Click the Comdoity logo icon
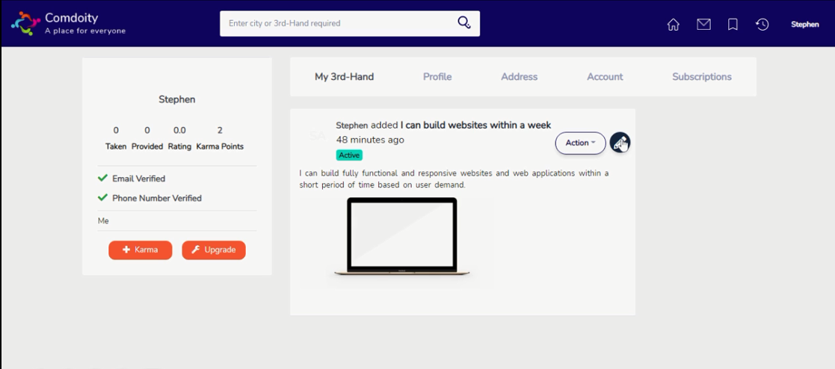This screenshot has height=369, width=835. point(25,23)
